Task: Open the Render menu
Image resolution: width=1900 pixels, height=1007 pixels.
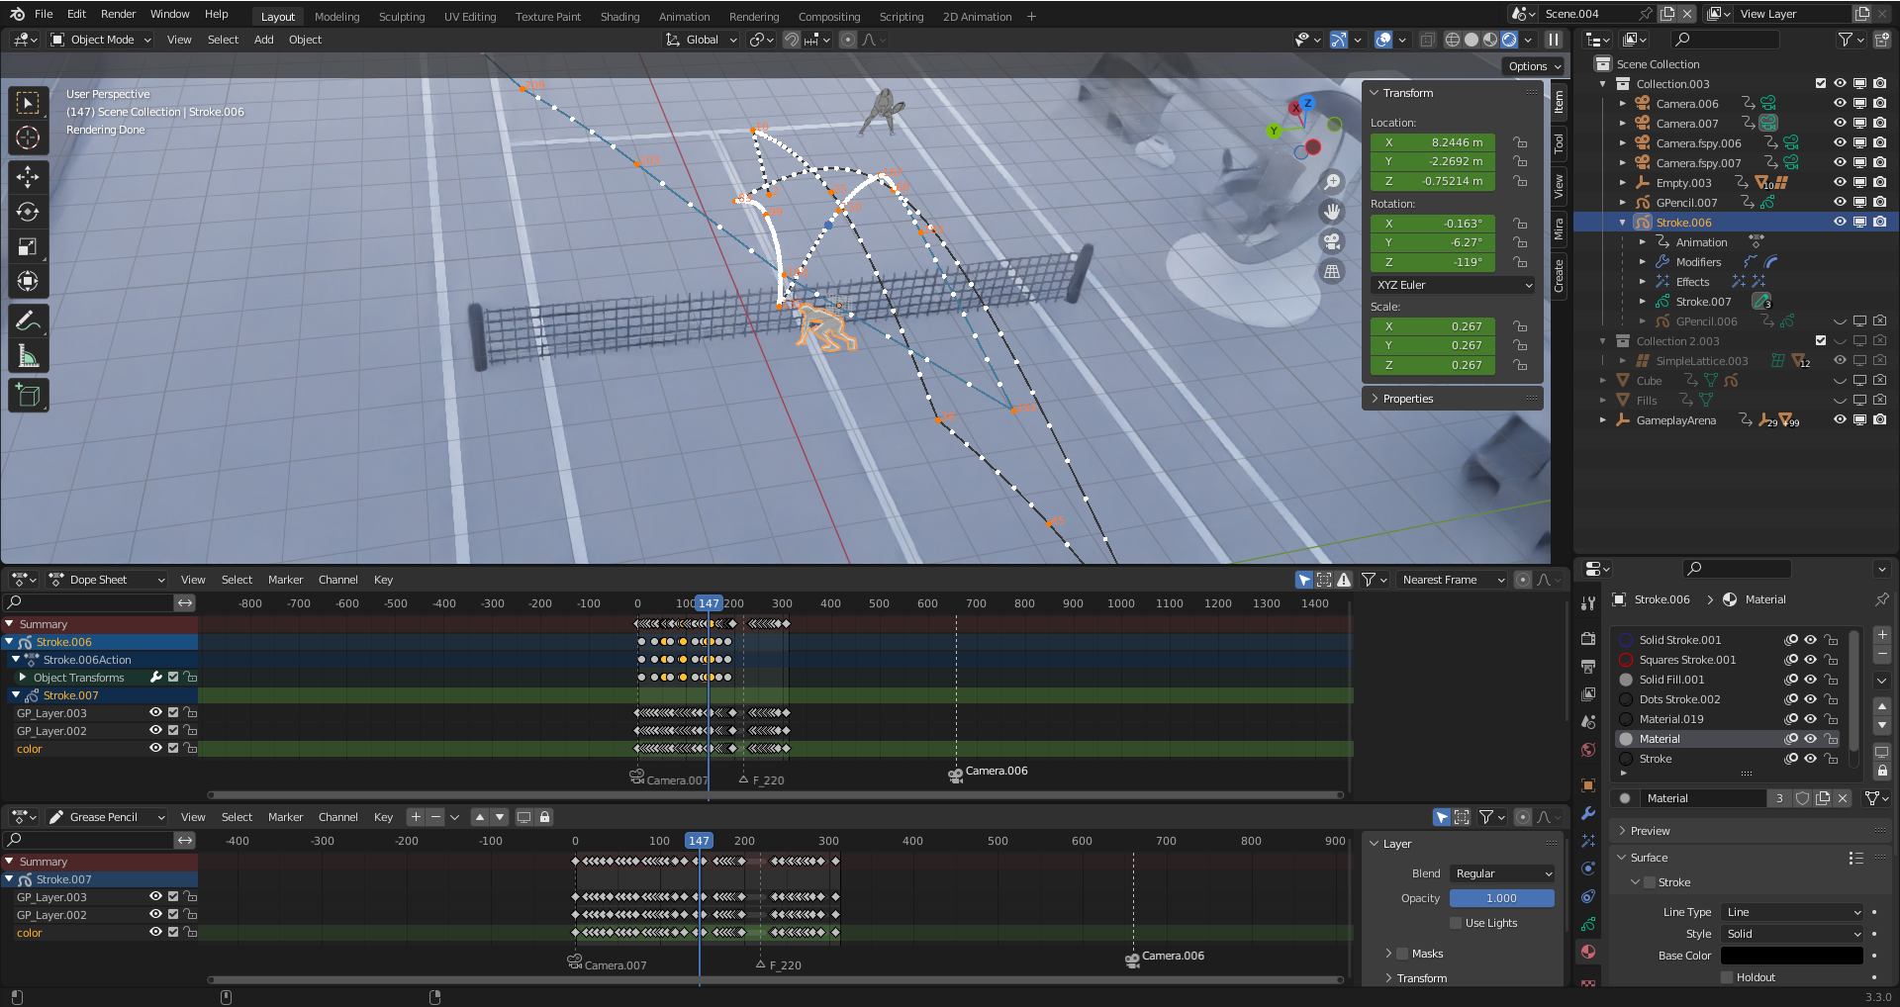Action: coord(118,14)
